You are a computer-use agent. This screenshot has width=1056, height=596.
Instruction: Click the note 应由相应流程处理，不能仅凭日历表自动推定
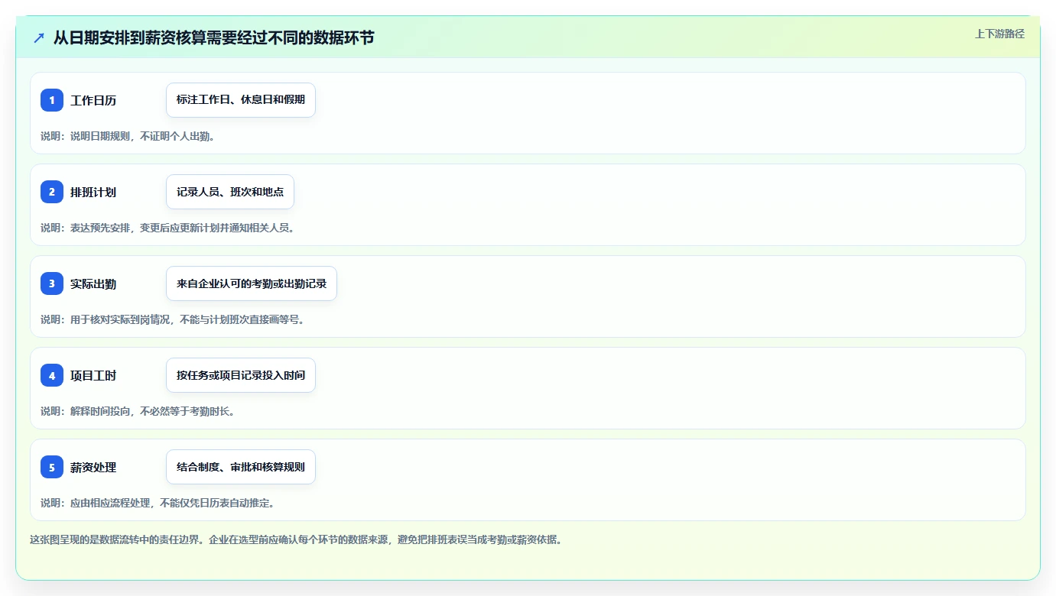pyautogui.click(x=160, y=503)
